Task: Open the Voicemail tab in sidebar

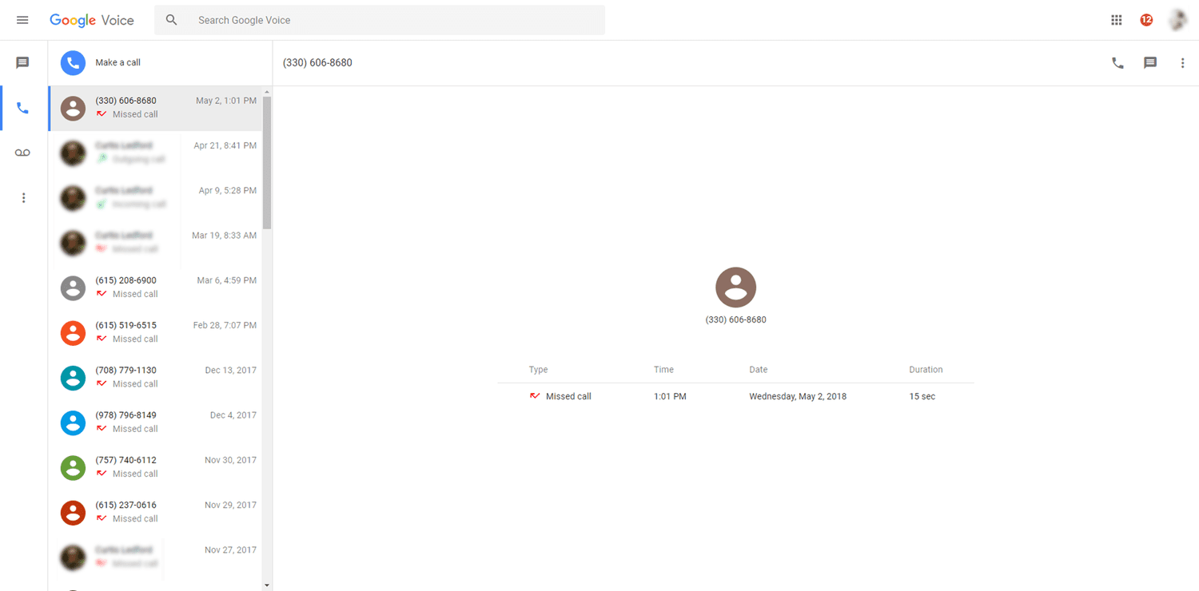Action: (22, 153)
